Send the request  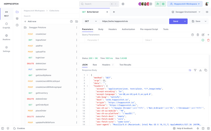pyautogui.click(x=176, y=21)
